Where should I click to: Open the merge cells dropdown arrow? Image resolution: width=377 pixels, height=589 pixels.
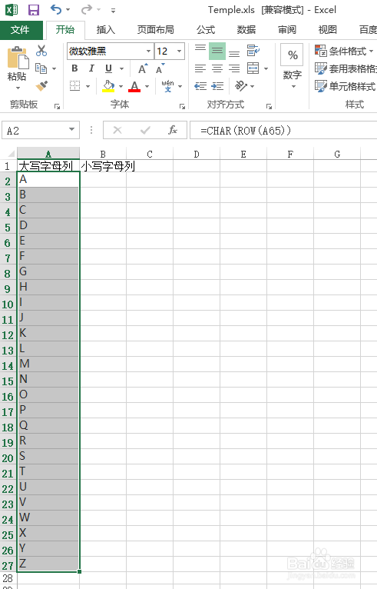coord(266,68)
